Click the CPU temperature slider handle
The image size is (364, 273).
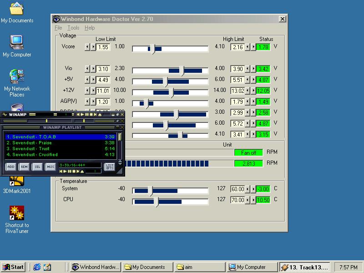point(156,202)
